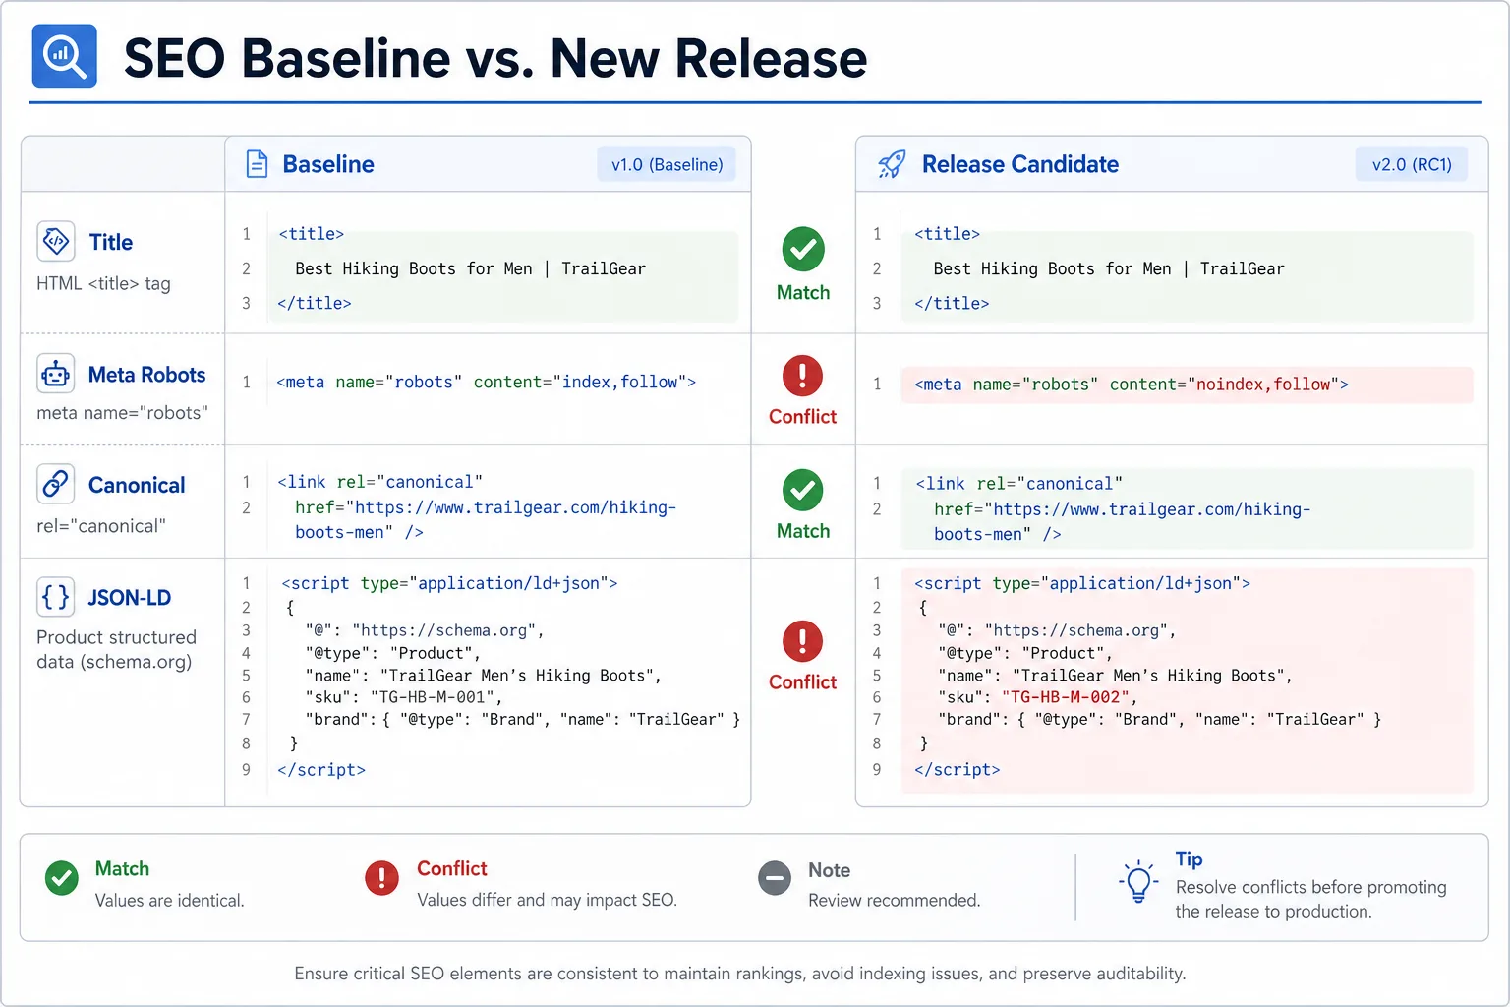Click the legend's gray Note icon

[x=775, y=878]
